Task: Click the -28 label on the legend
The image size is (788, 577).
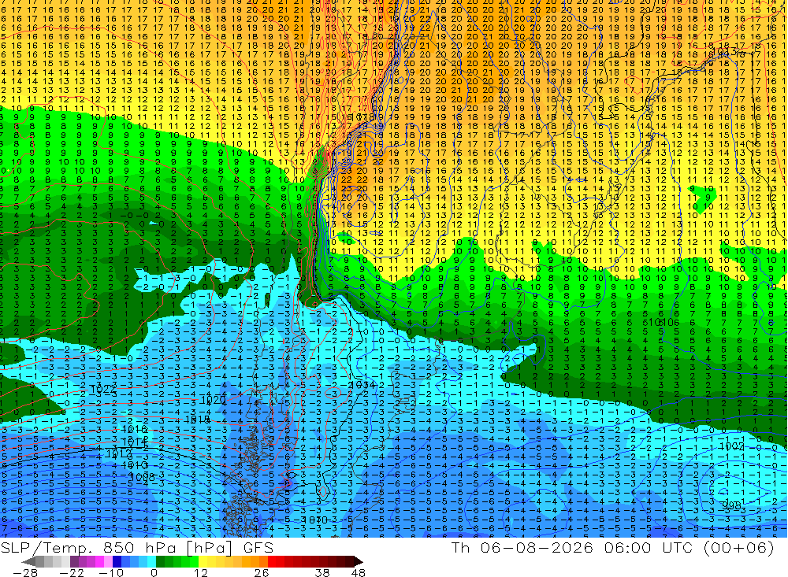Action: pos(24,572)
